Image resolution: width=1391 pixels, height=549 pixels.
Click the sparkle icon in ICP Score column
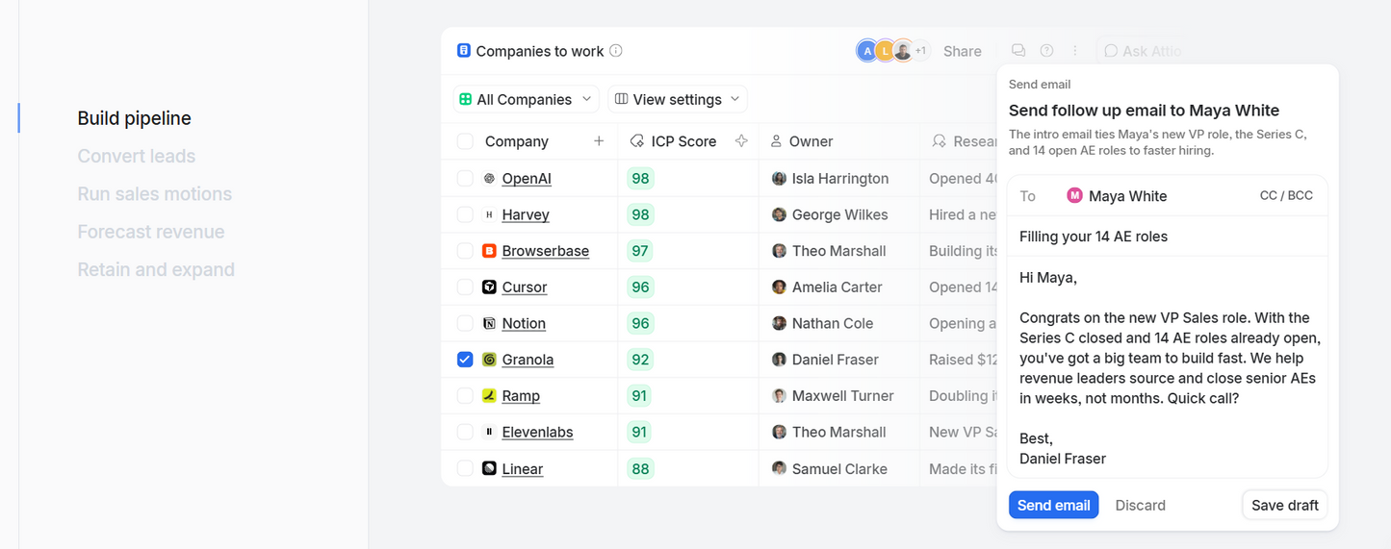coord(741,141)
